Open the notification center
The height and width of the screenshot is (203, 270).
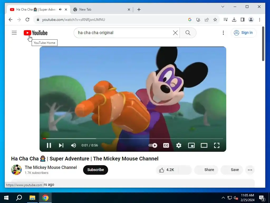262,198
